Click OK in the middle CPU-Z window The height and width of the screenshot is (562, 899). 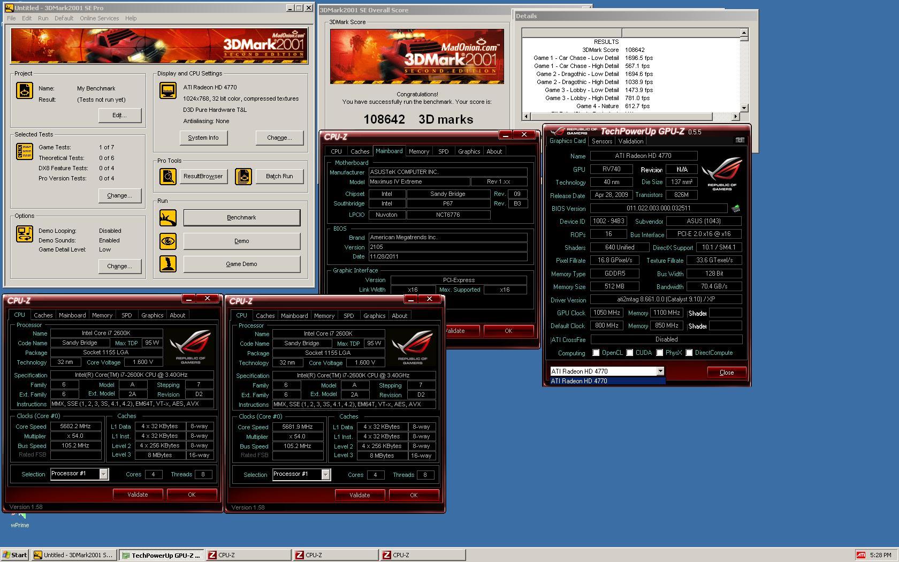pos(414,495)
